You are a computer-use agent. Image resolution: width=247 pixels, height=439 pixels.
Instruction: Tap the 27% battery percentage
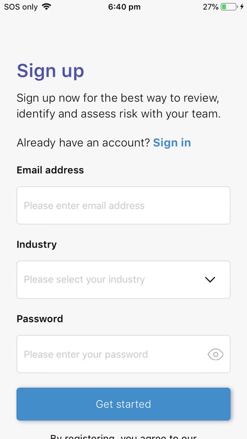(210, 7)
